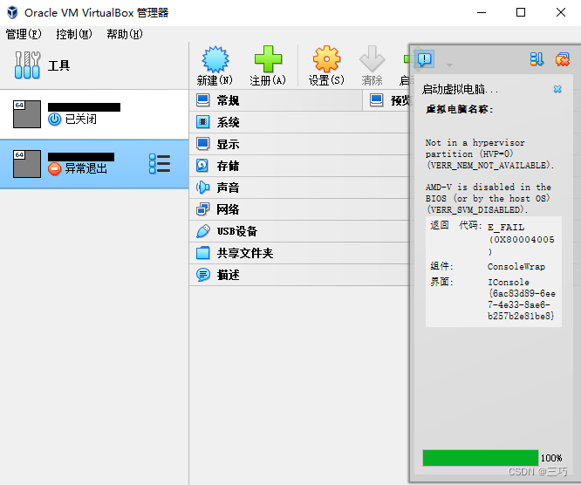Open the VM tools list menu icon

click(160, 164)
